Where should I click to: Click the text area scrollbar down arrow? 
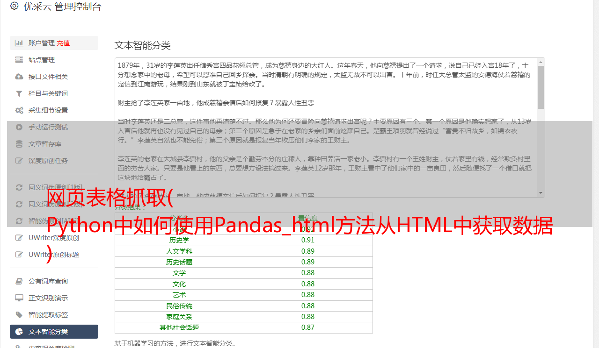541,193
